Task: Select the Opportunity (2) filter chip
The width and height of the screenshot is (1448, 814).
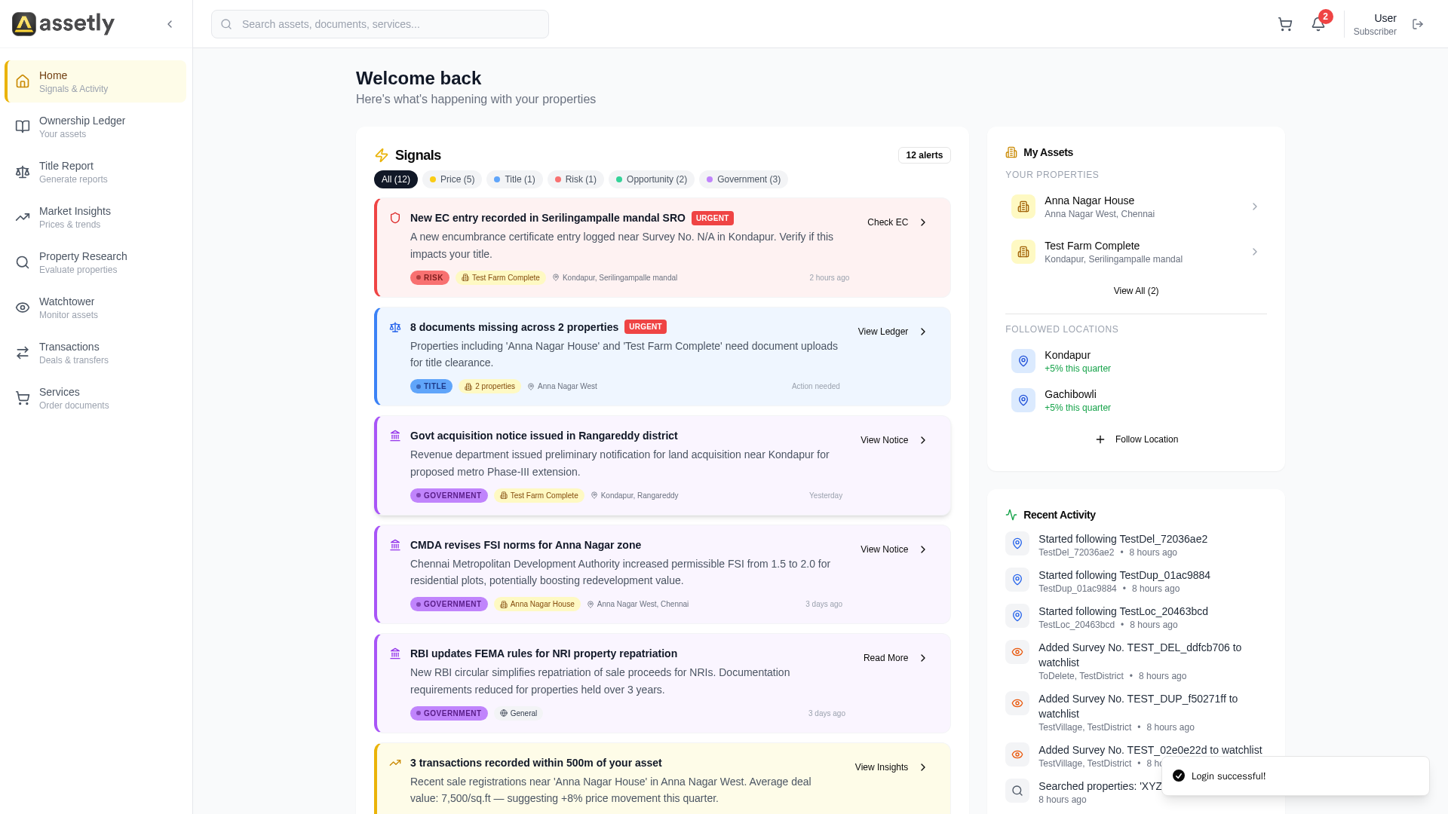Action: pos(652,179)
